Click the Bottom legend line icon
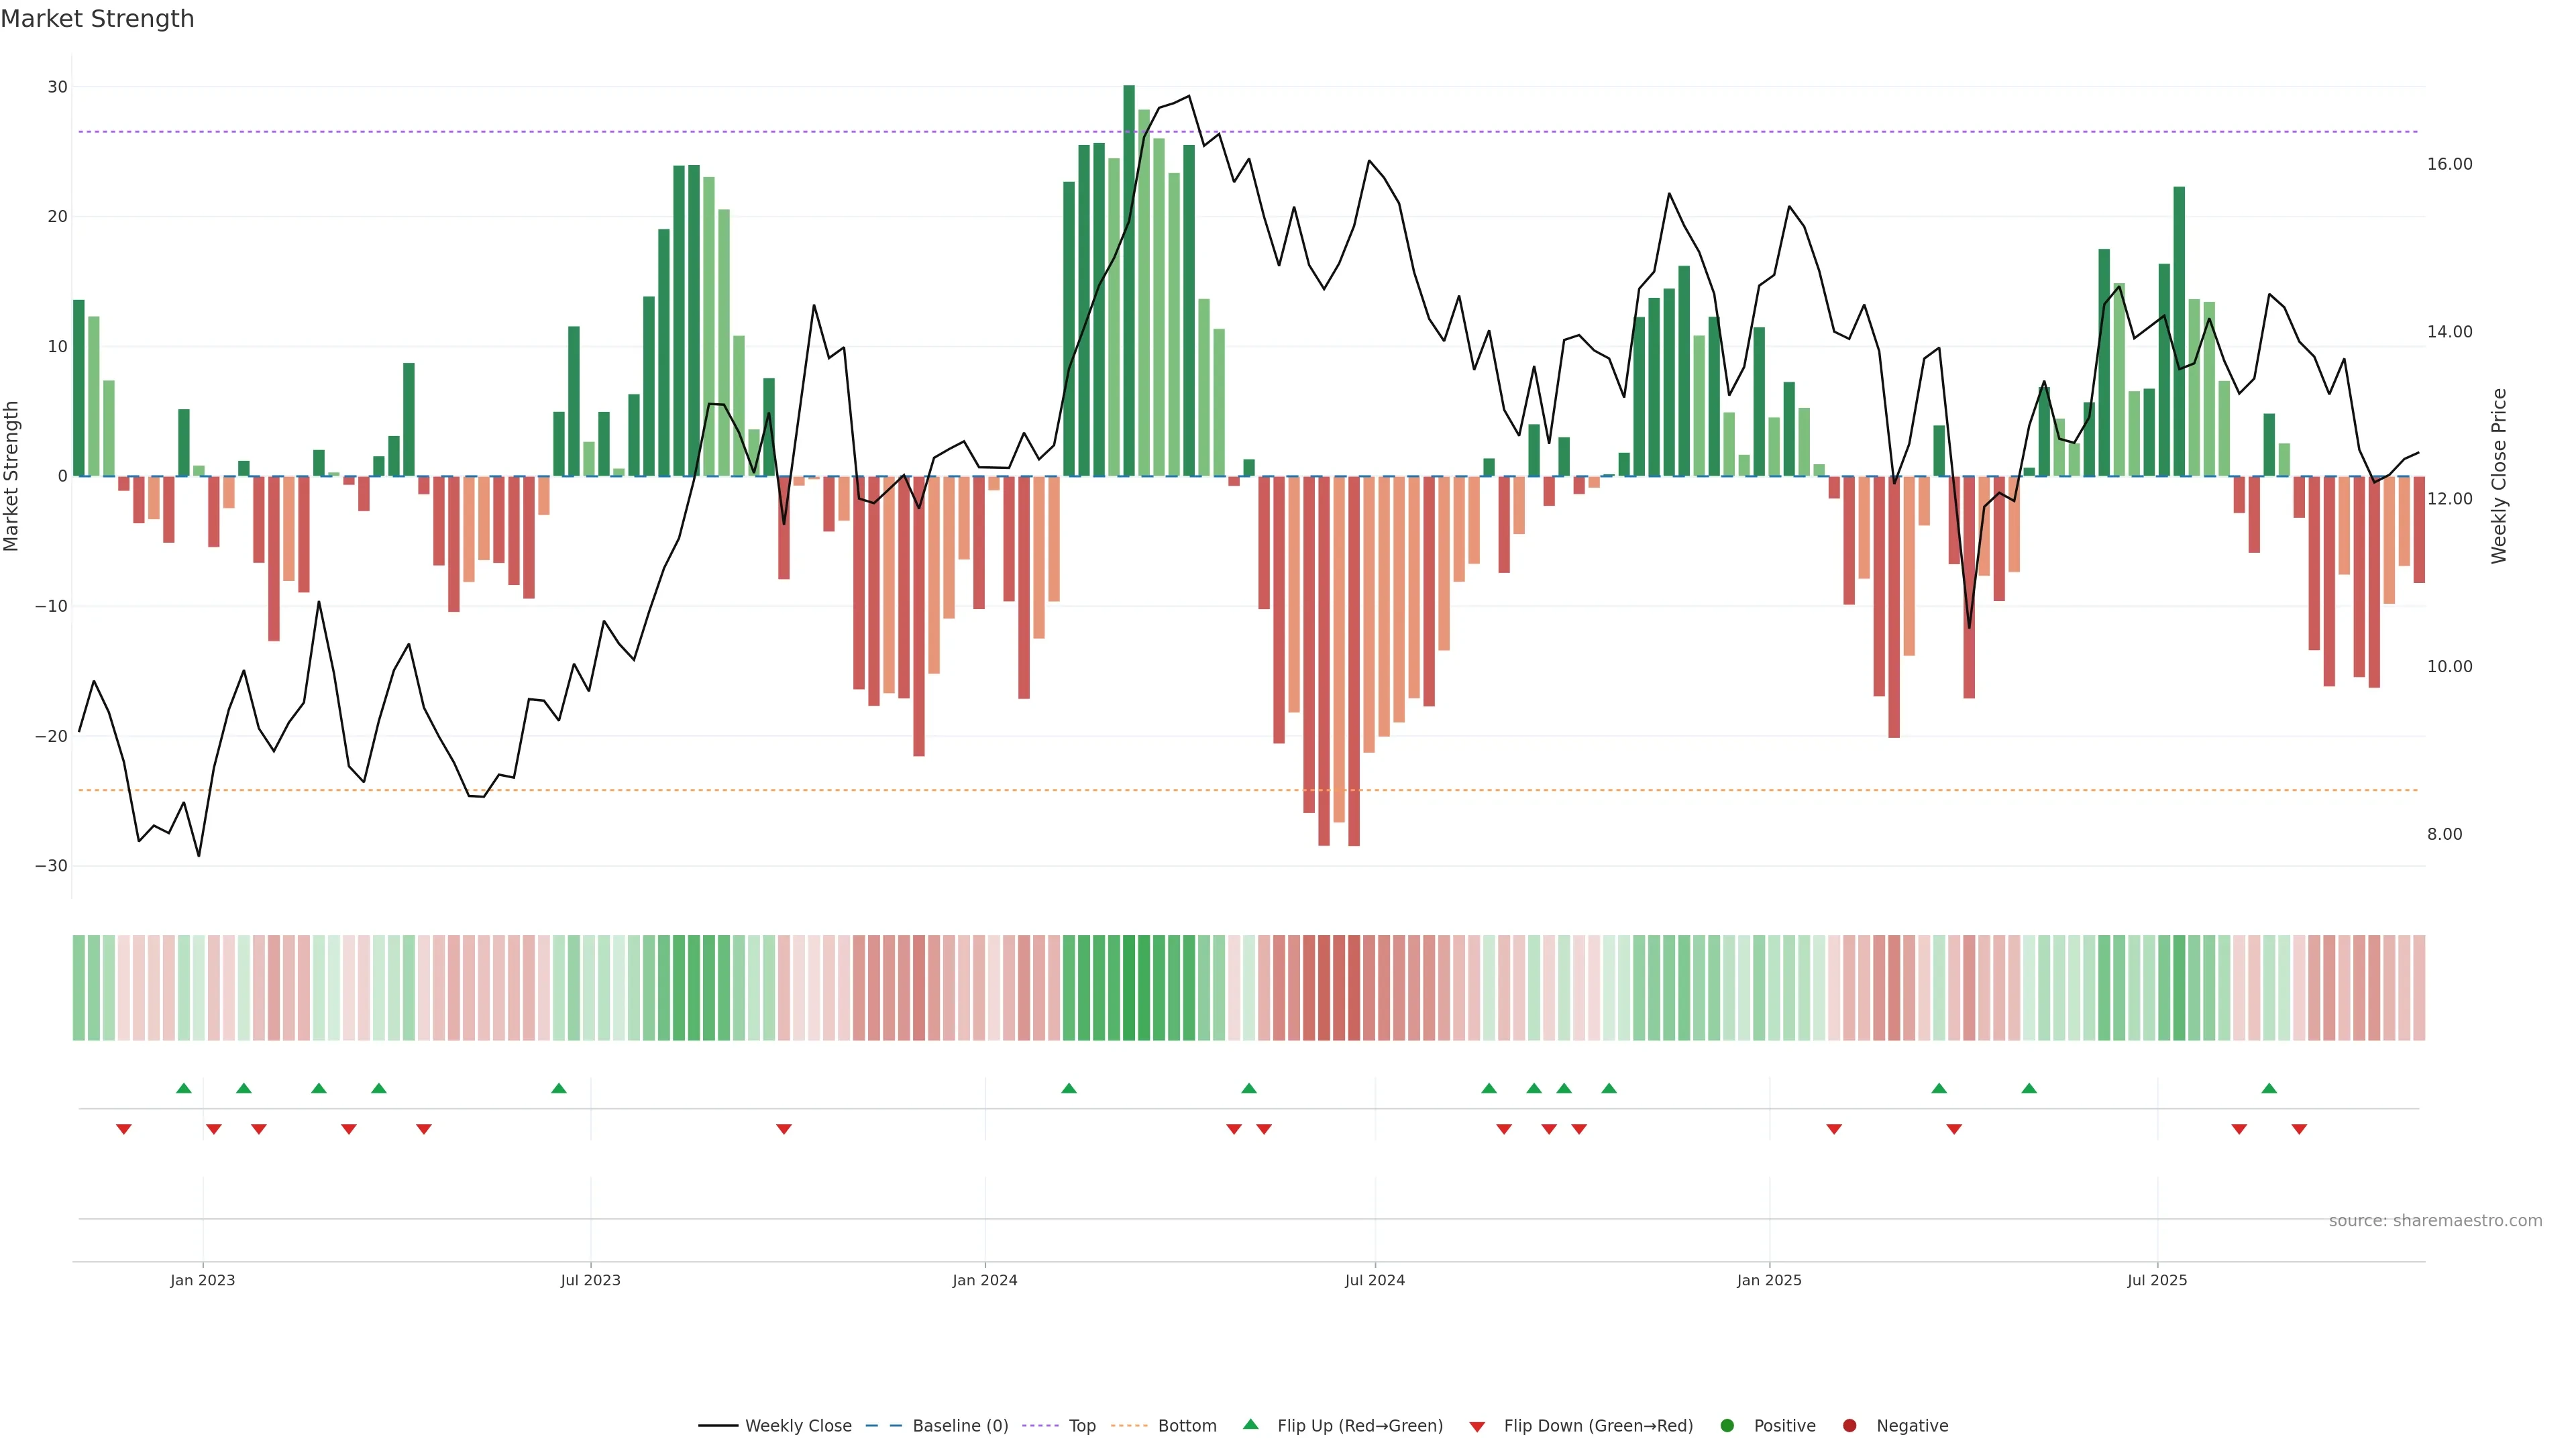This screenshot has width=2576, height=1449. [1129, 1426]
